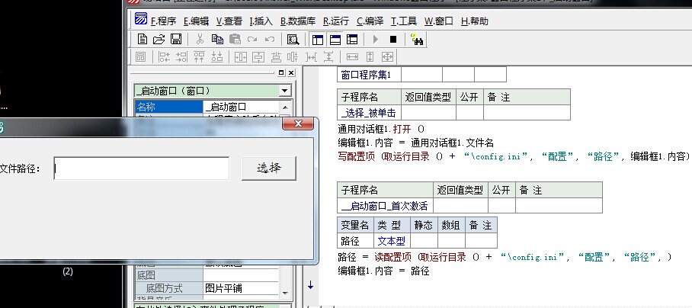Toggle the work-panel layout icon
Screen dimensions: 692x308
pos(318,40)
